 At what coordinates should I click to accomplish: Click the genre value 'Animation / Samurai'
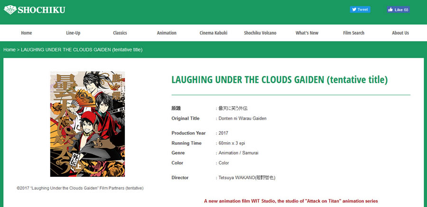point(238,153)
